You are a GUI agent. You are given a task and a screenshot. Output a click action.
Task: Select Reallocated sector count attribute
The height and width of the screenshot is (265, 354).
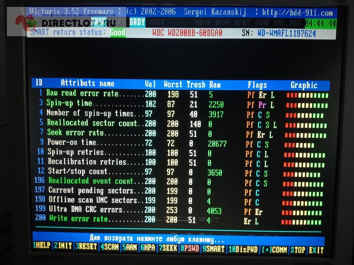pos(92,123)
